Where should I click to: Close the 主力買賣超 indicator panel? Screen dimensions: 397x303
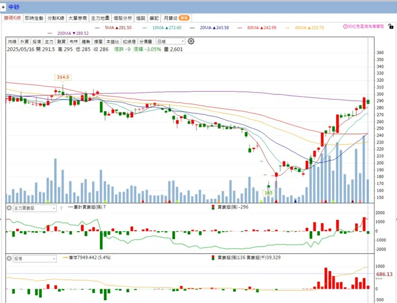9,208
